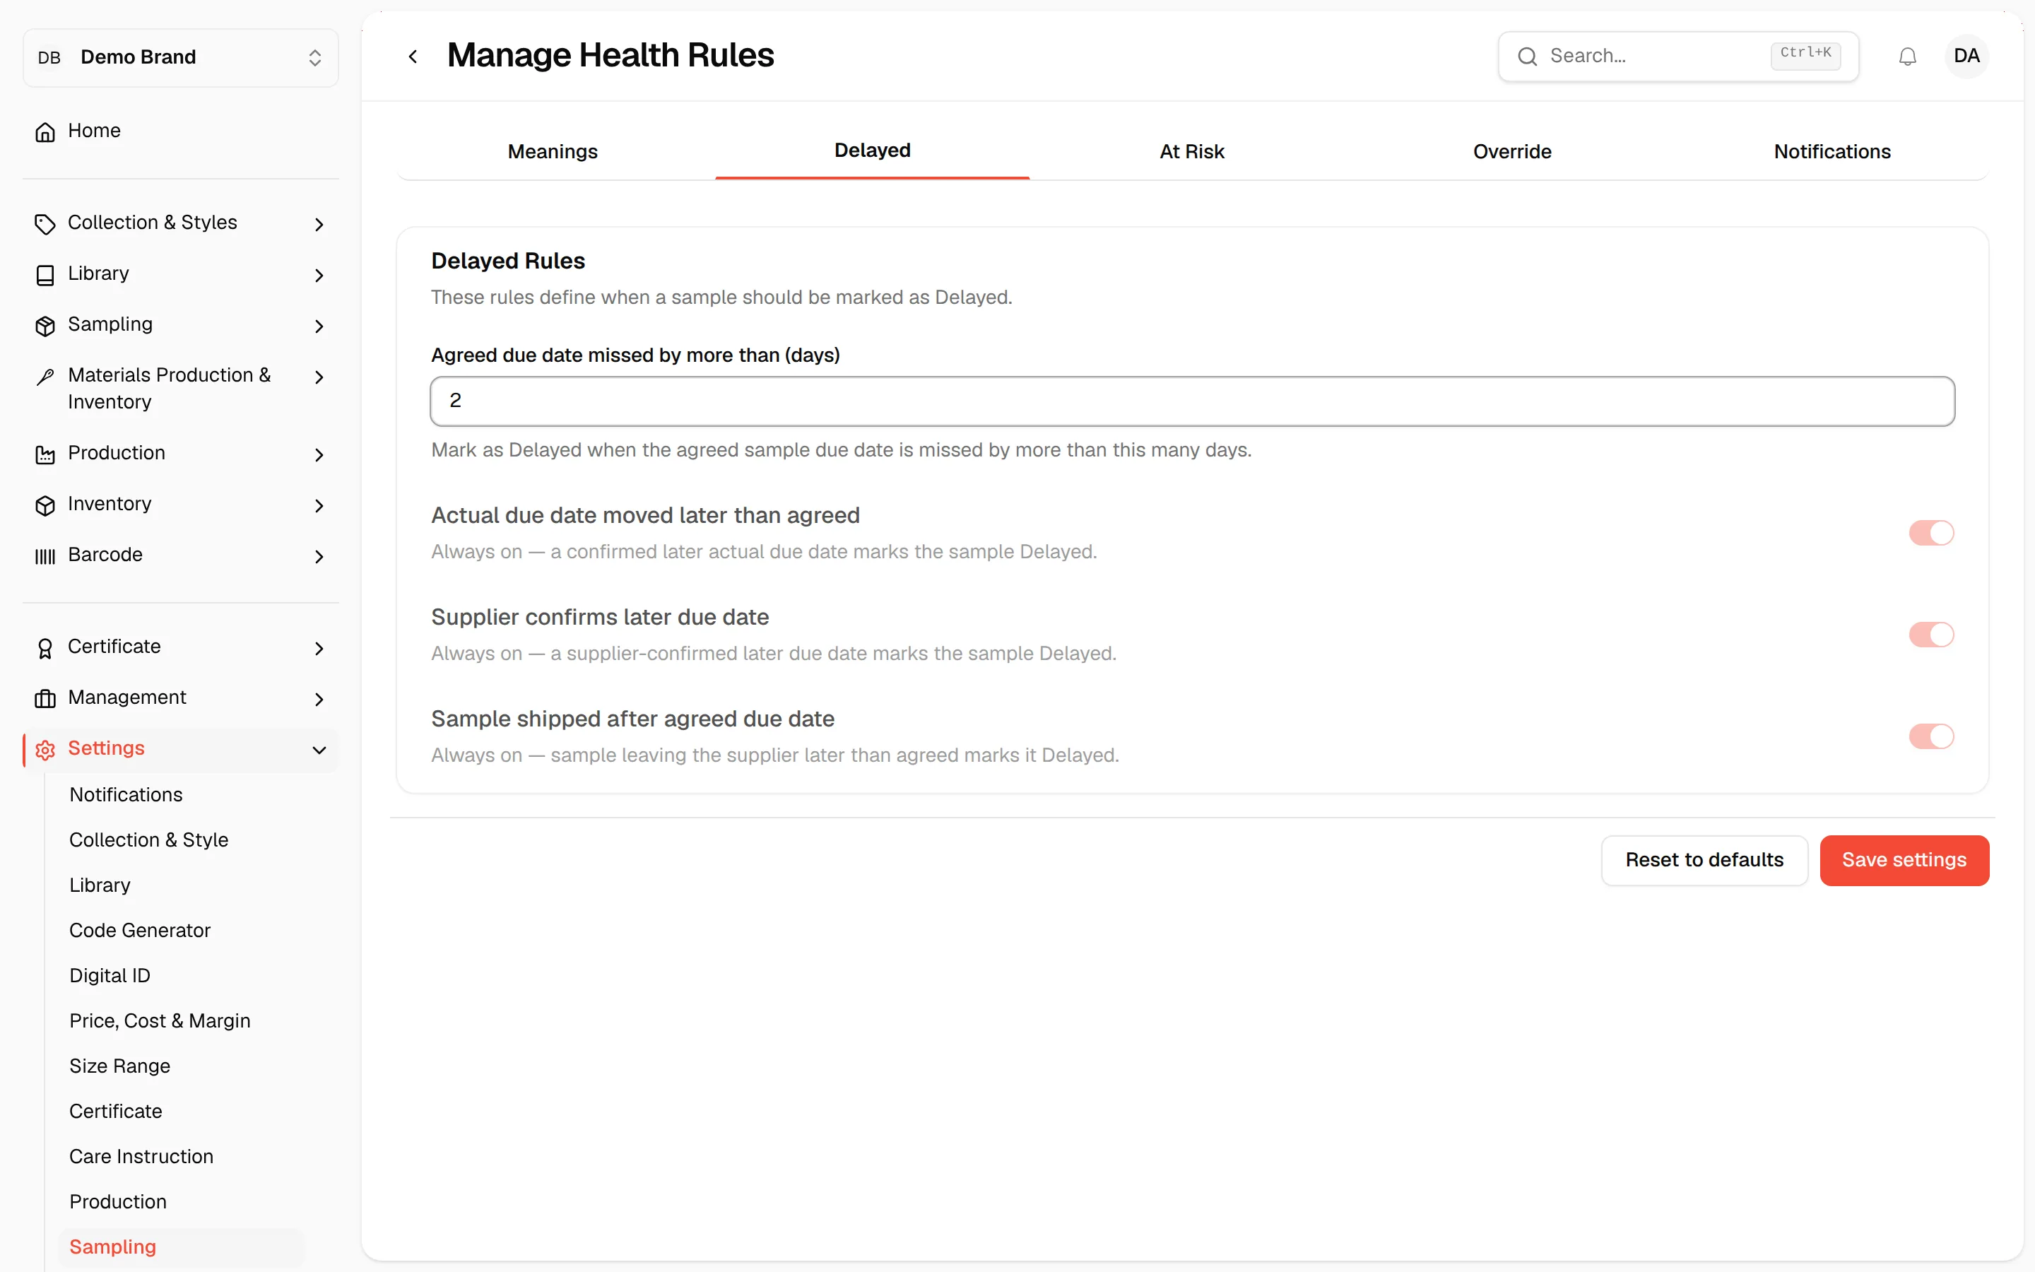Viewport: 2035px width, 1272px height.
Task: Click Reset to defaults
Action: tap(1704, 860)
